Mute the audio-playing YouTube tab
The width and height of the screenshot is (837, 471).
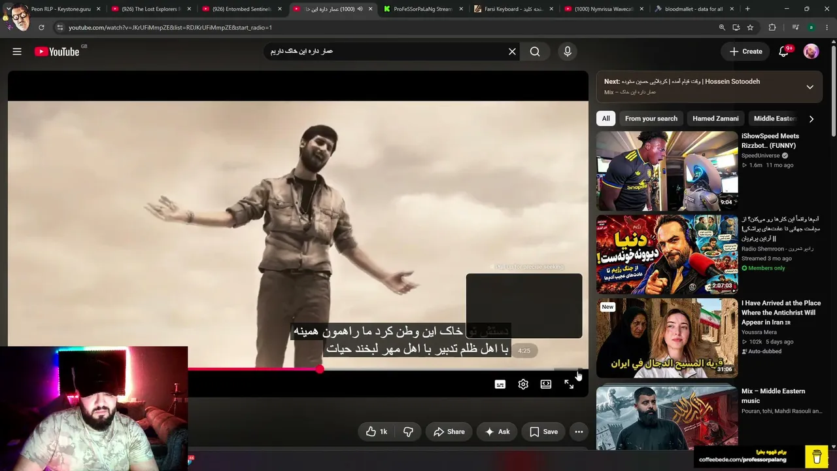click(x=360, y=9)
